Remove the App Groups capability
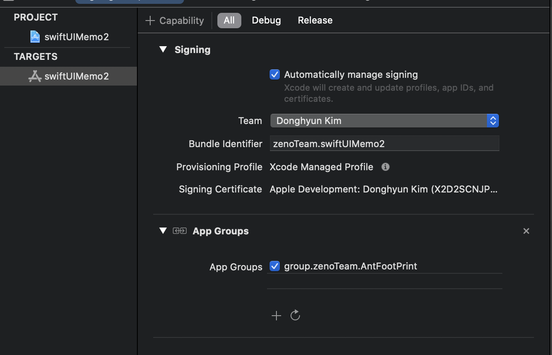Screen dimensions: 552x355 pyautogui.click(x=526, y=231)
